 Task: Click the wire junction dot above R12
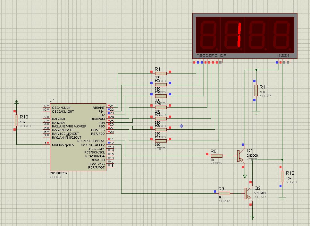pyautogui.click(x=282, y=160)
